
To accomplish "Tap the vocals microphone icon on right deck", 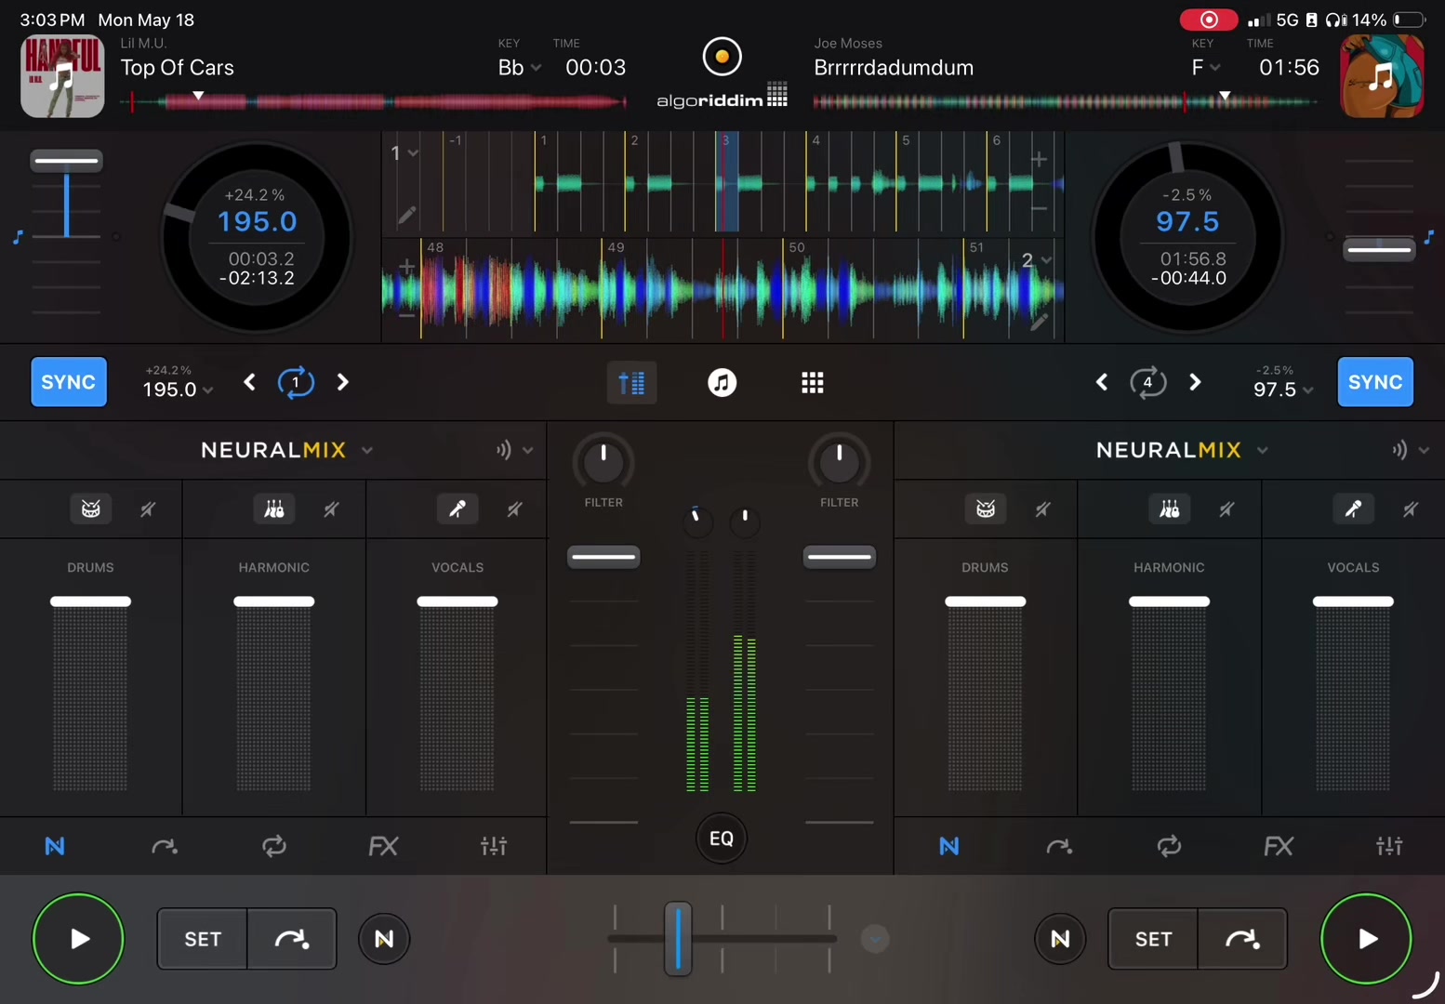I will (1353, 509).
